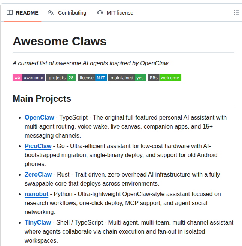Click the maintained yes badge
This screenshot has height=246, width=242.
tap(127, 78)
